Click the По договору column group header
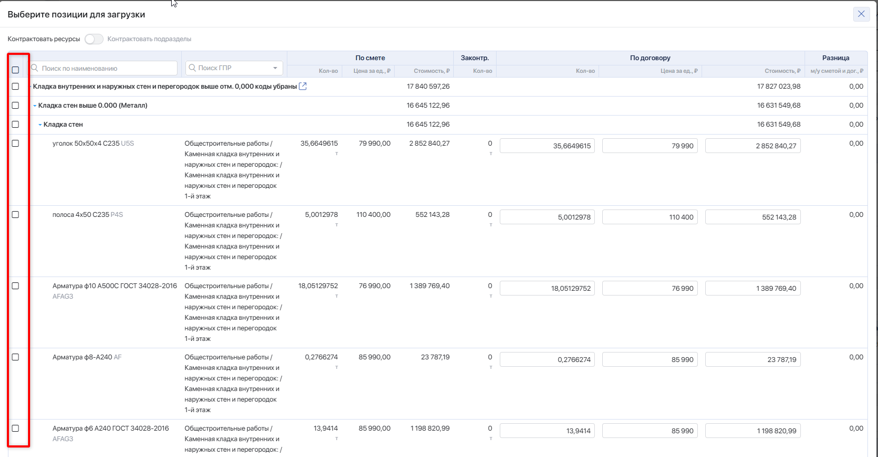Screen dimensions: 878x457 pyautogui.click(x=650, y=58)
